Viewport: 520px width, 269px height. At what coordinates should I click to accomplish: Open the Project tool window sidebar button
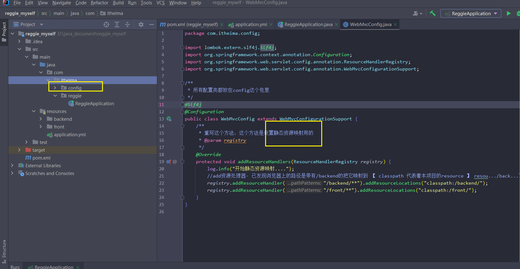(x=4, y=32)
